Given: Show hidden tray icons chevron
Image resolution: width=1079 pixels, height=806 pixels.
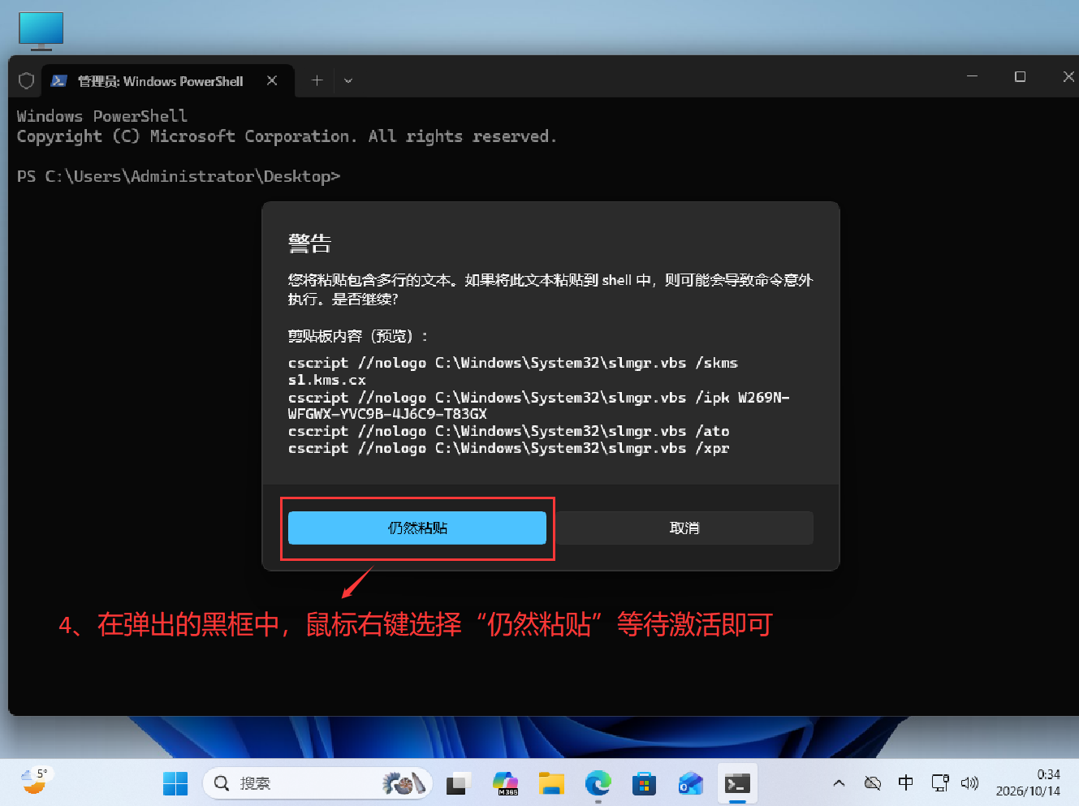Looking at the screenshot, I should tap(839, 783).
